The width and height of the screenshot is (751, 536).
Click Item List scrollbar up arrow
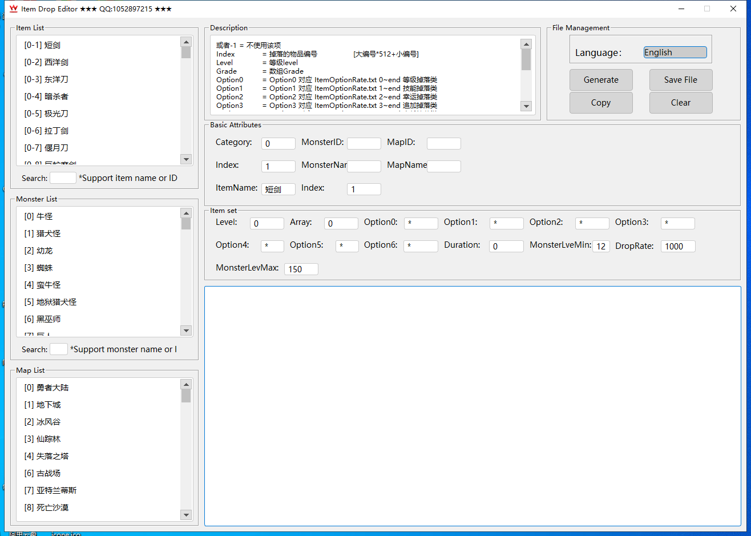tap(186, 42)
